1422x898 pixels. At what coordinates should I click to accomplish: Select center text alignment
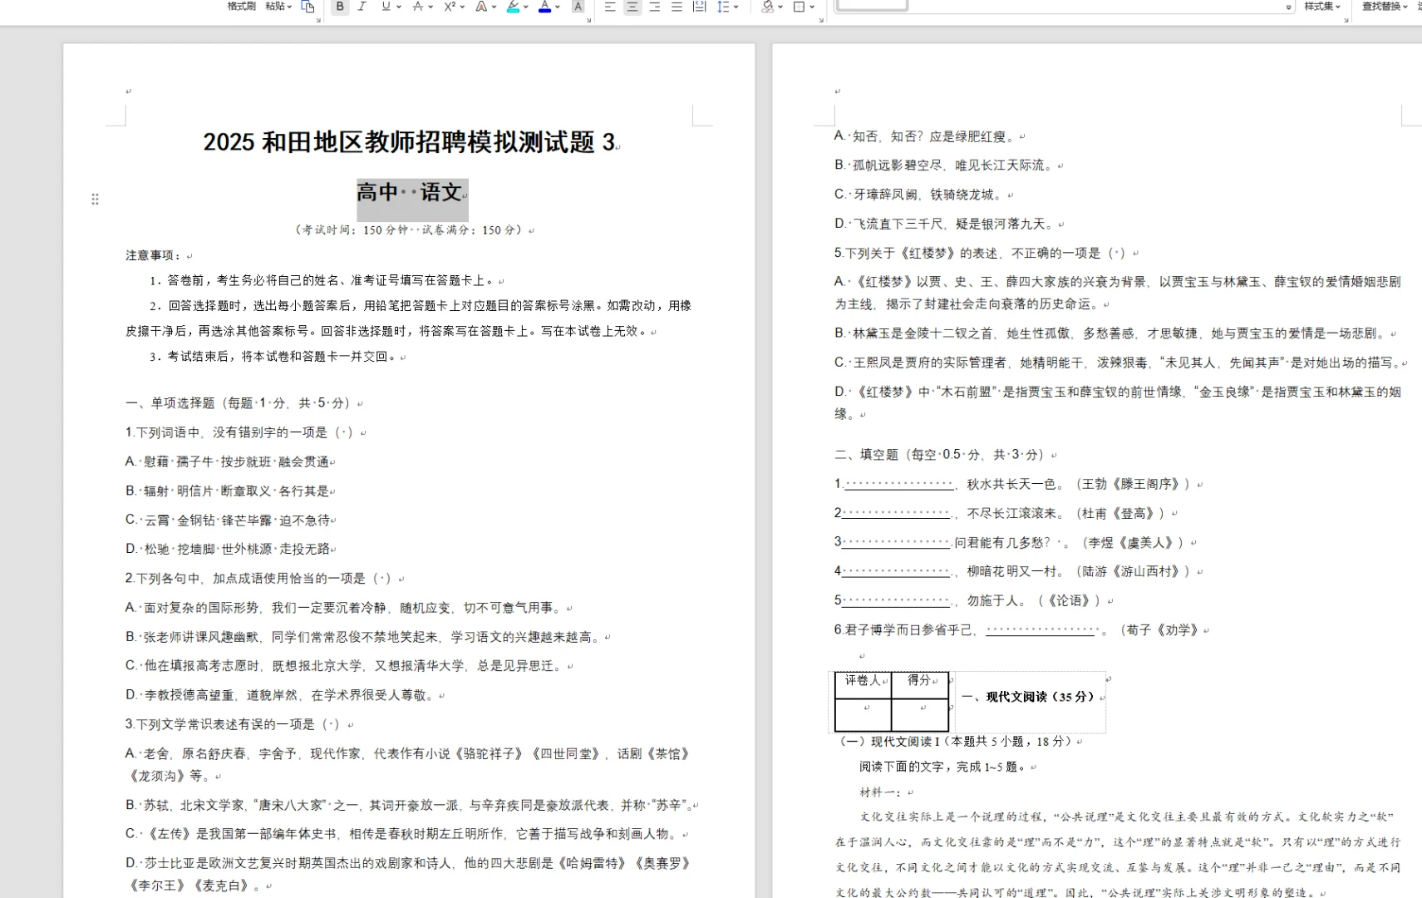[632, 7]
